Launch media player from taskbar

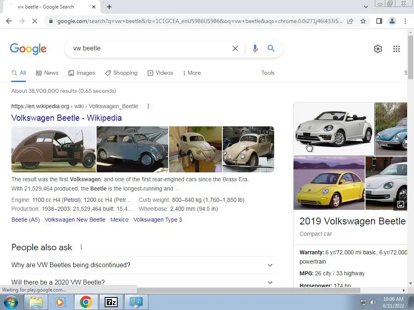tap(60, 302)
